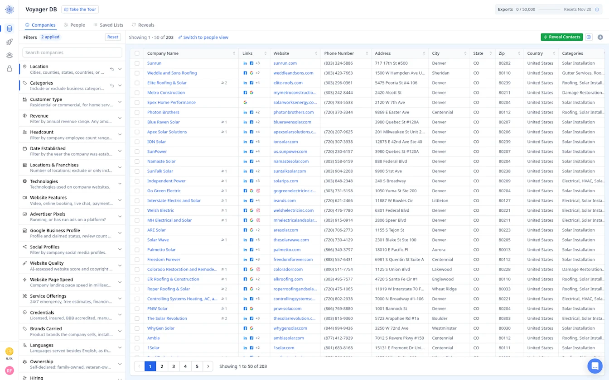Undo the Location filter with its reset arrow
The height and width of the screenshot is (380, 609).
[x=112, y=69]
